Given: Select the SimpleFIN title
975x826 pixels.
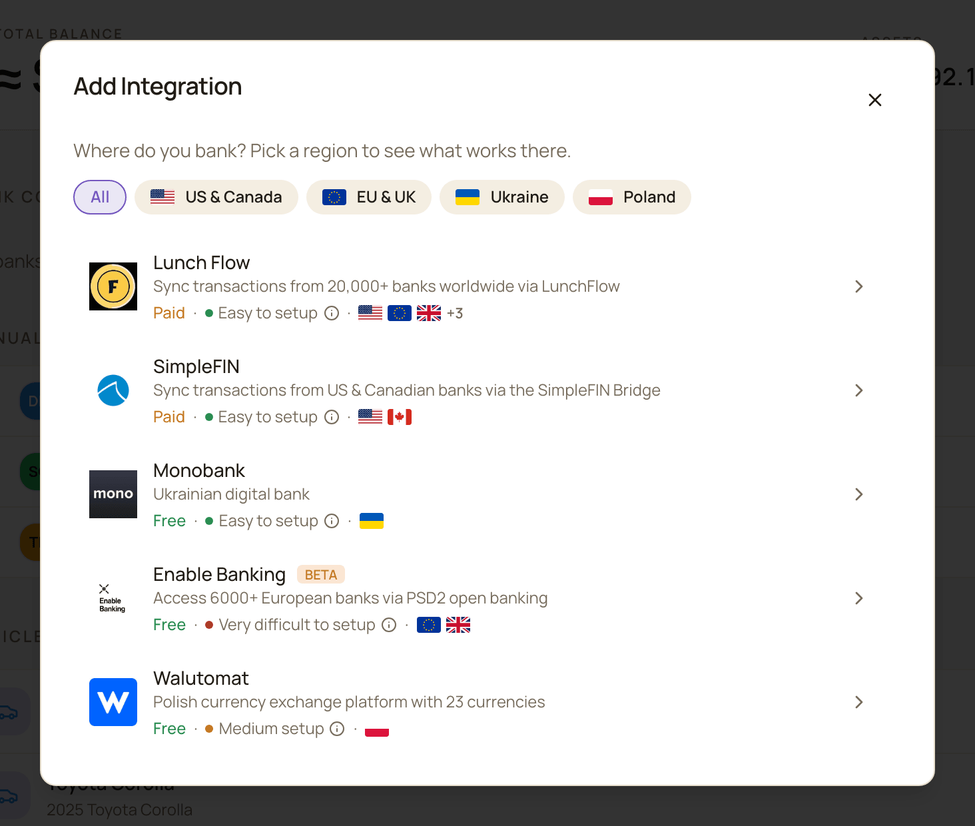Looking at the screenshot, I should (196, 367).
